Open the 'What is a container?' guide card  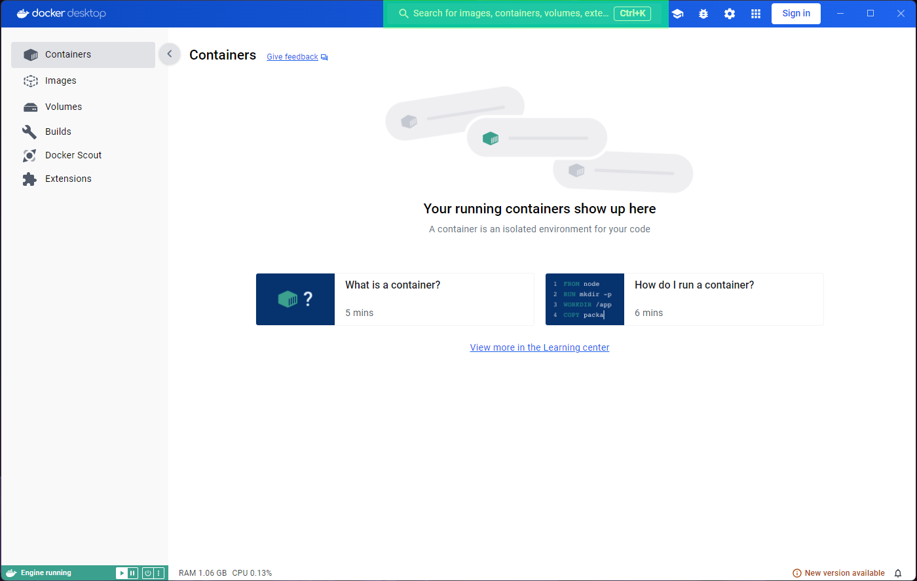click(x=395, y=299)
